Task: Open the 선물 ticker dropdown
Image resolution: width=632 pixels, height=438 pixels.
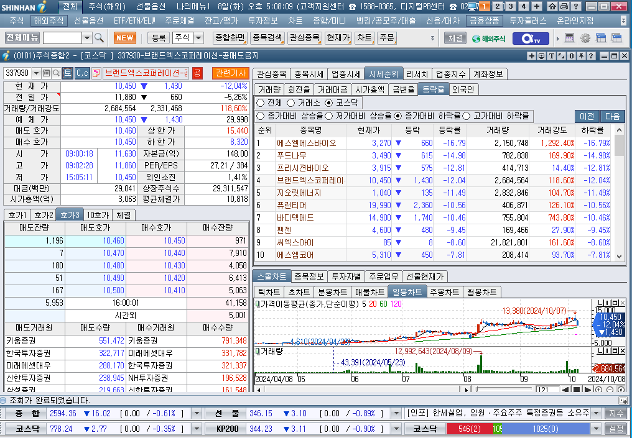Action: click(x=396, y=413)
